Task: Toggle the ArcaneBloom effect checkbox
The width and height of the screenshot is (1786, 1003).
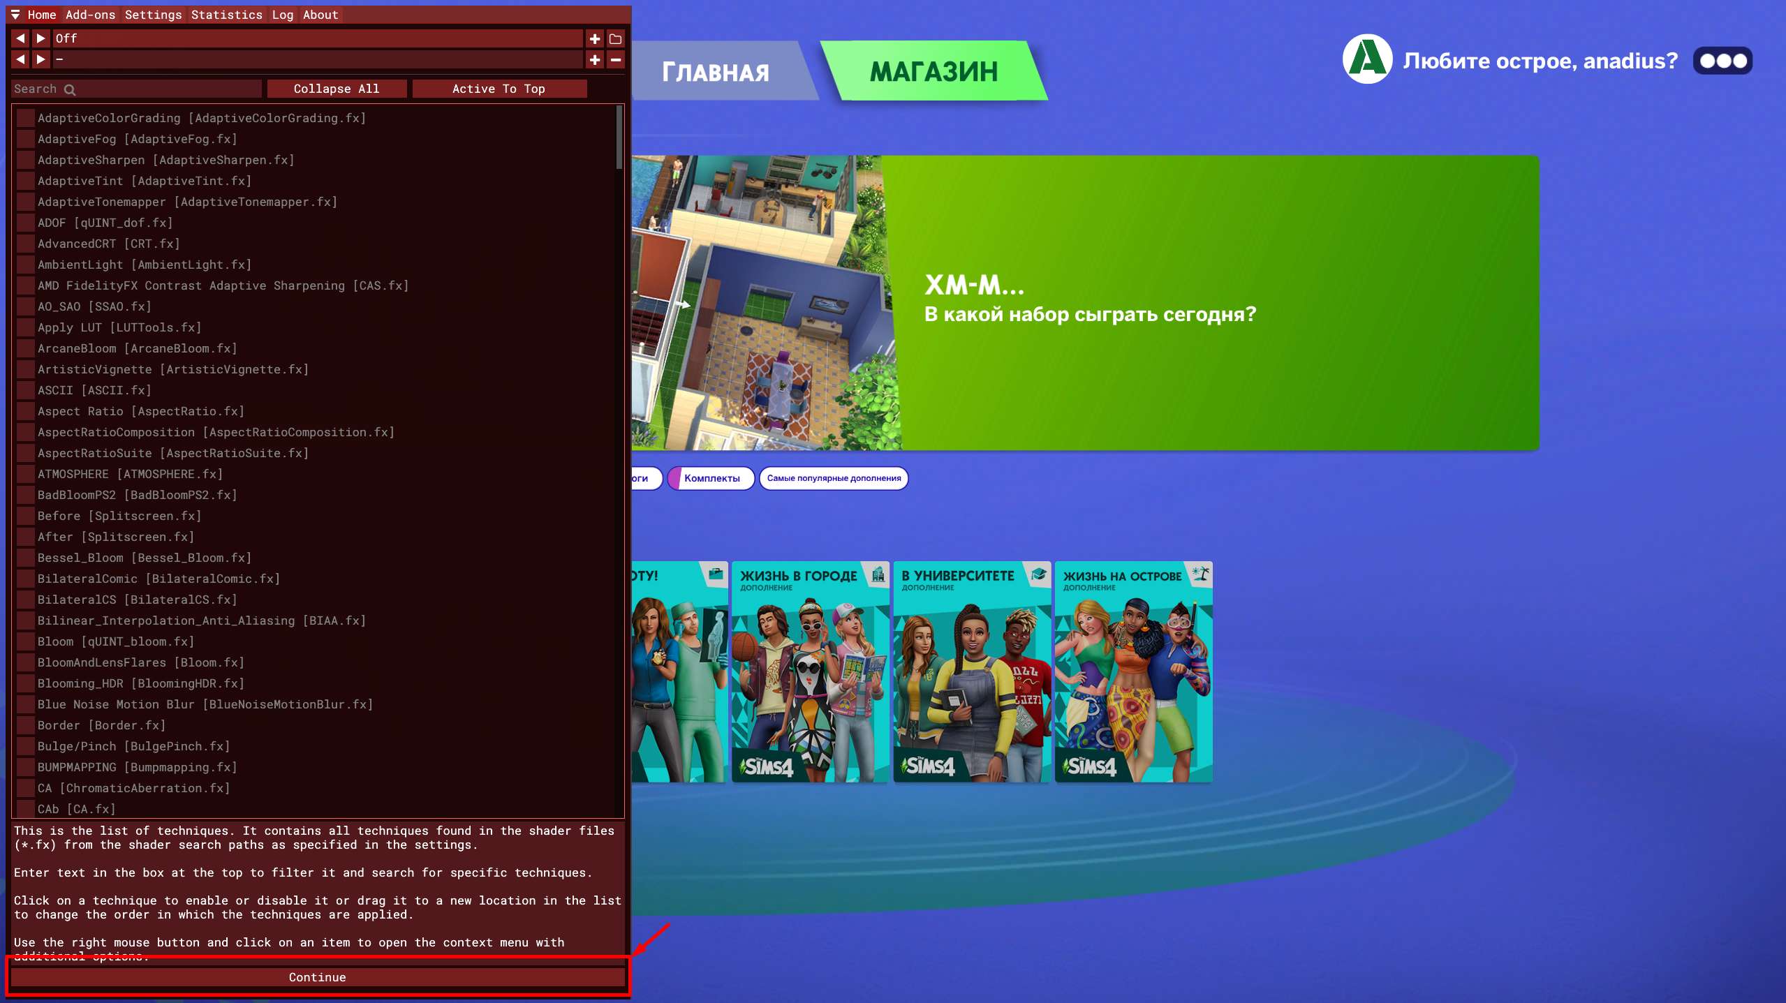Action: 26,348
